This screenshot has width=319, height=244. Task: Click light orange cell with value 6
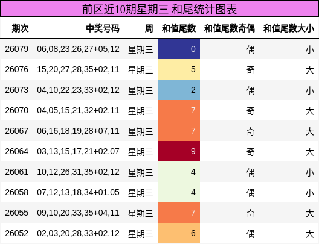pos(179,233)
